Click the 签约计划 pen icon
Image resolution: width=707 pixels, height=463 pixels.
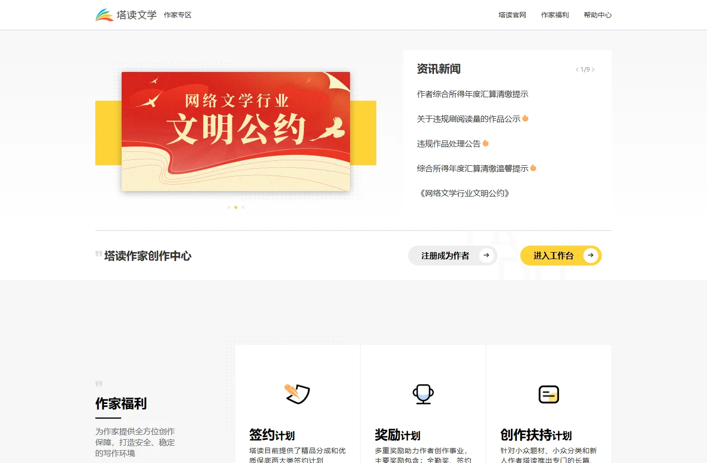point(297,394)
